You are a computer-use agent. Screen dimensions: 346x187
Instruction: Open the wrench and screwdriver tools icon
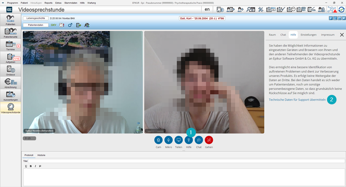point(260,10)
